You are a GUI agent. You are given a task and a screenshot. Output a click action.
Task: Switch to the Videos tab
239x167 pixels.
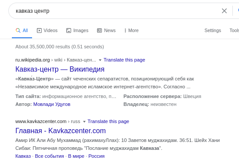(x=47, y=30)
